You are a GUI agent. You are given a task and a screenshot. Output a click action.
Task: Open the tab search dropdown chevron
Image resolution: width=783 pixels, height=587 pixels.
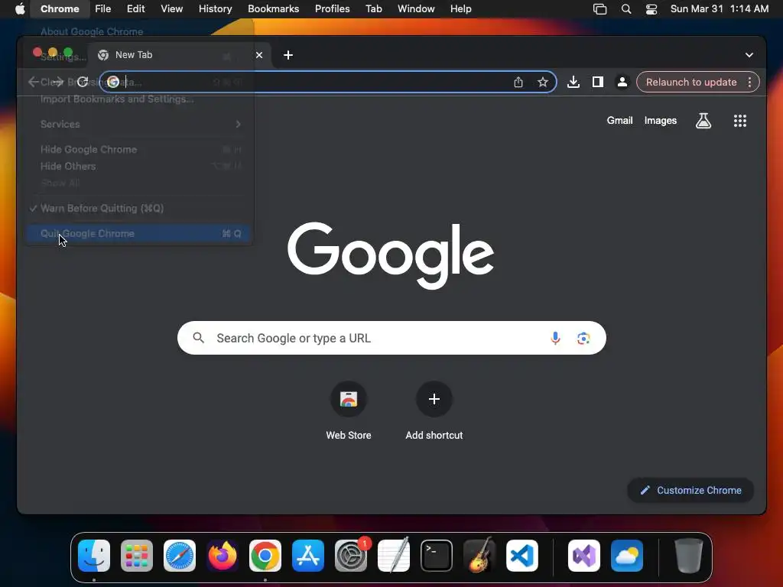749,55
